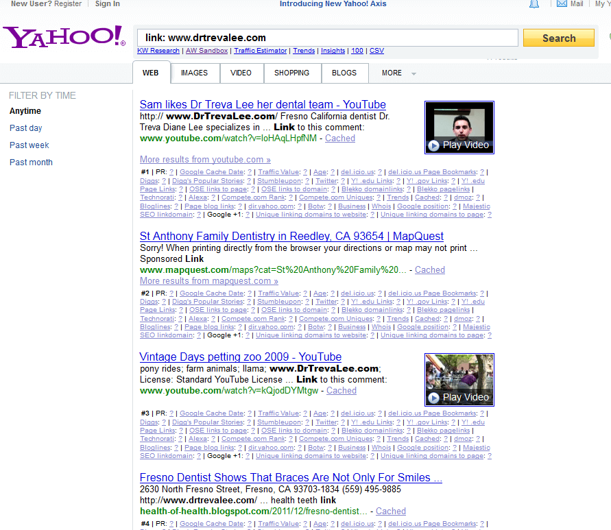Click Whois in result #2 stats
Image resolution: width=611 pixels, height=530 pixels.
click(x=381, y=327)
